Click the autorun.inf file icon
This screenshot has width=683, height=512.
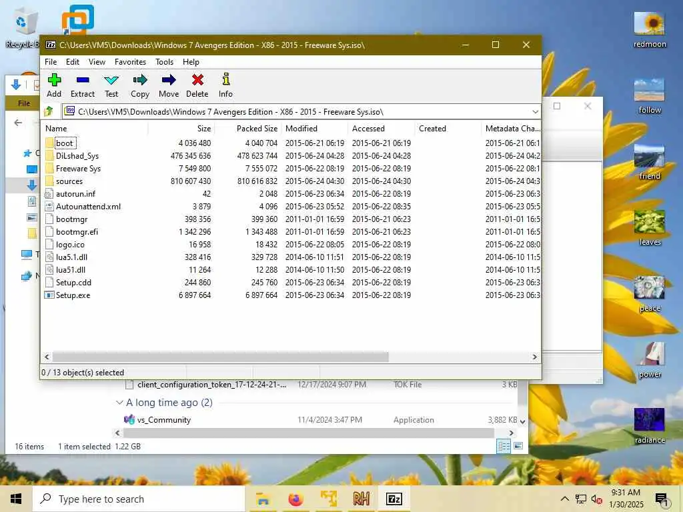tap(49, 194)
